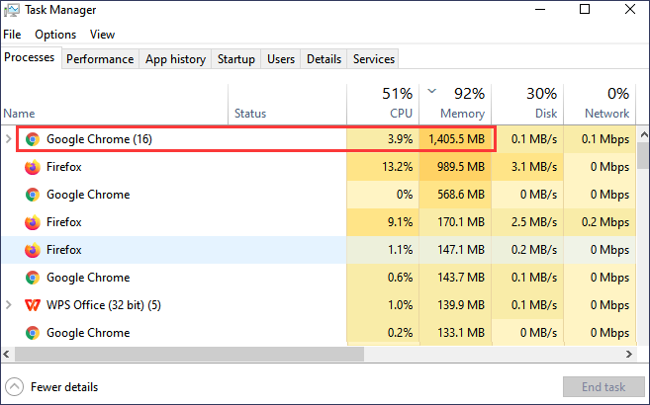Expand the WPS Office (32 bit) process group
The height and width of the screenshot is (405, 650).
click(10, 305)
